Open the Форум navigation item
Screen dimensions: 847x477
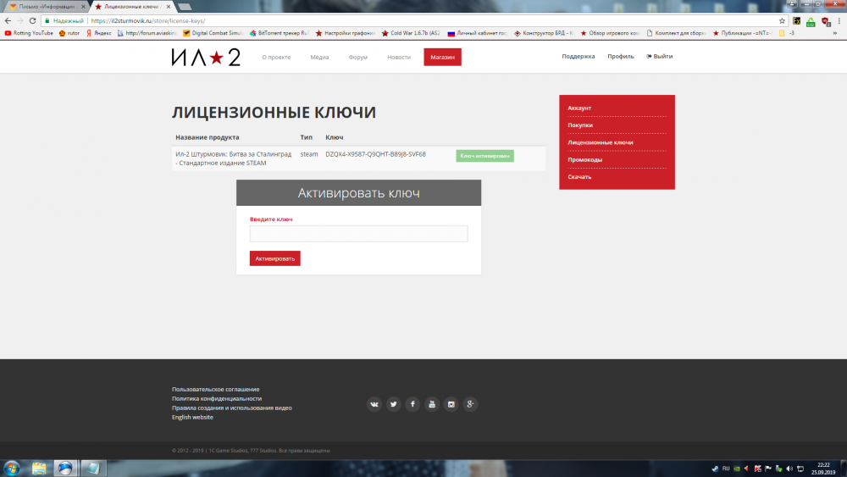pos(357,57)
